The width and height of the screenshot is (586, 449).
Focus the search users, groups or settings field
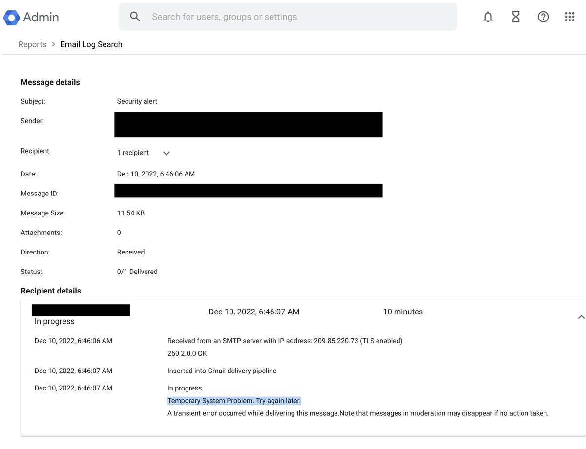click(x=288, y=17)
